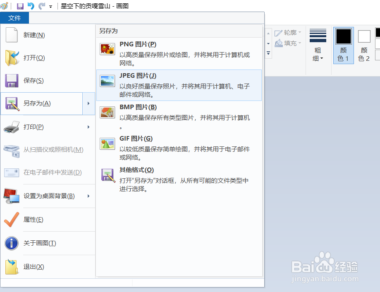Image resolution: width=380 pixels, height=292 pixels.
Task: Open 关于画图 about dialog
Action: [39, 243]
